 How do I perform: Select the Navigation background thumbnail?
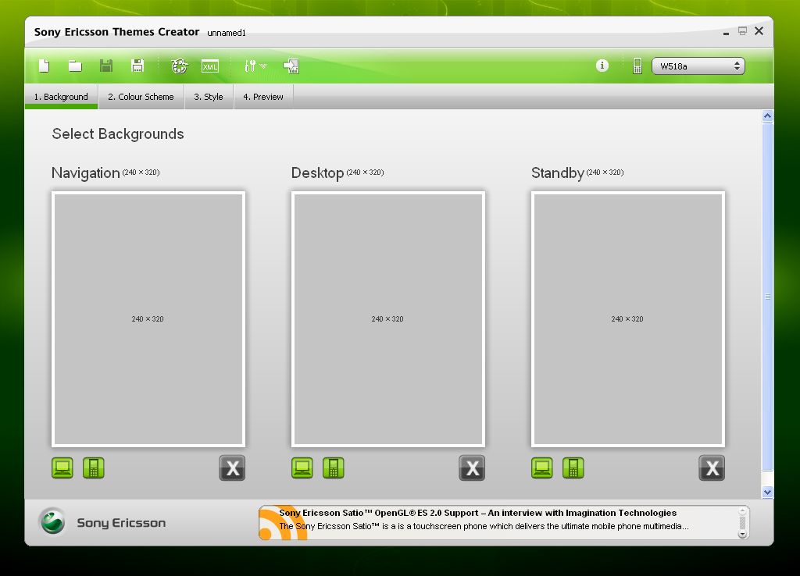coord(148,319)
